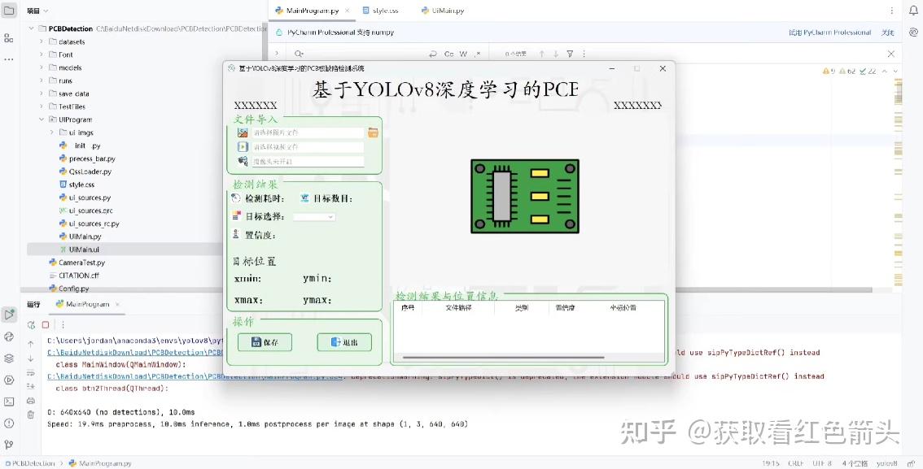Viewport: 923px width, 469px height.
Task: Rerun MainProgram using the restart icon
Action: (31, 324)
